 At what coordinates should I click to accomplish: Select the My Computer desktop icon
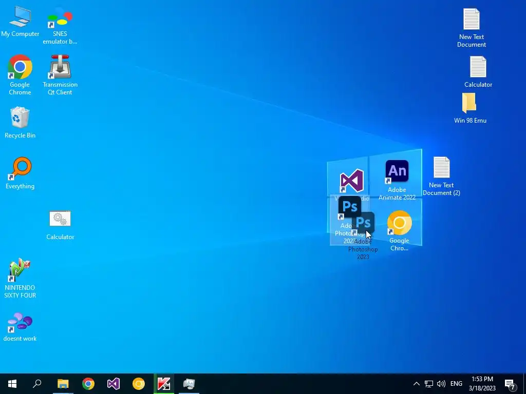click(x=20, y=22)
